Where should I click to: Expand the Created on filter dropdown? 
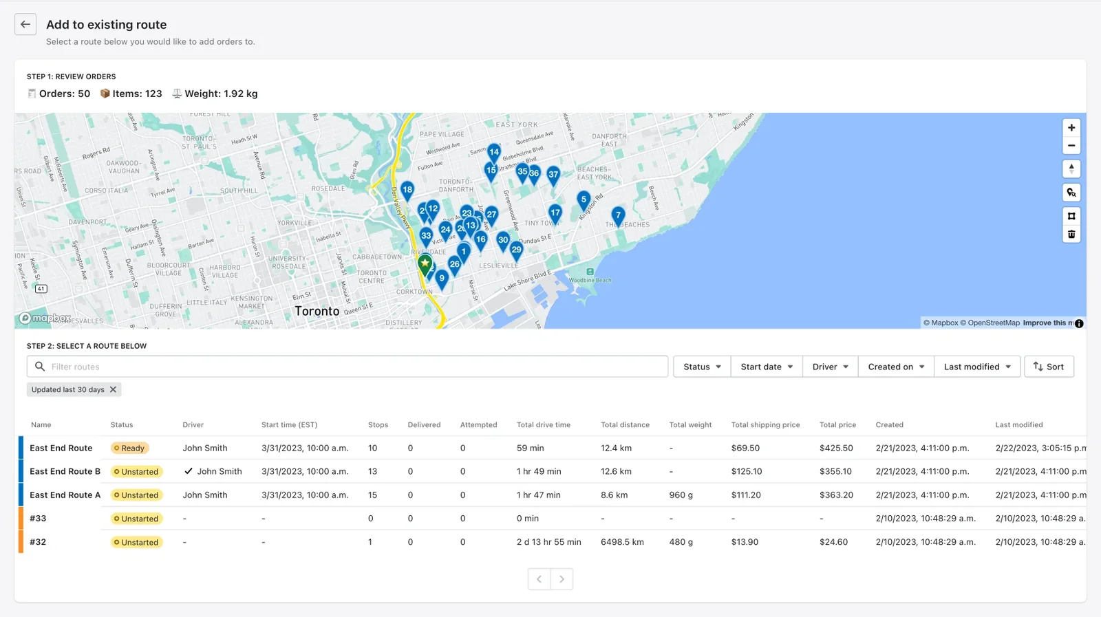pyautogui.click(x=896, y=367)
